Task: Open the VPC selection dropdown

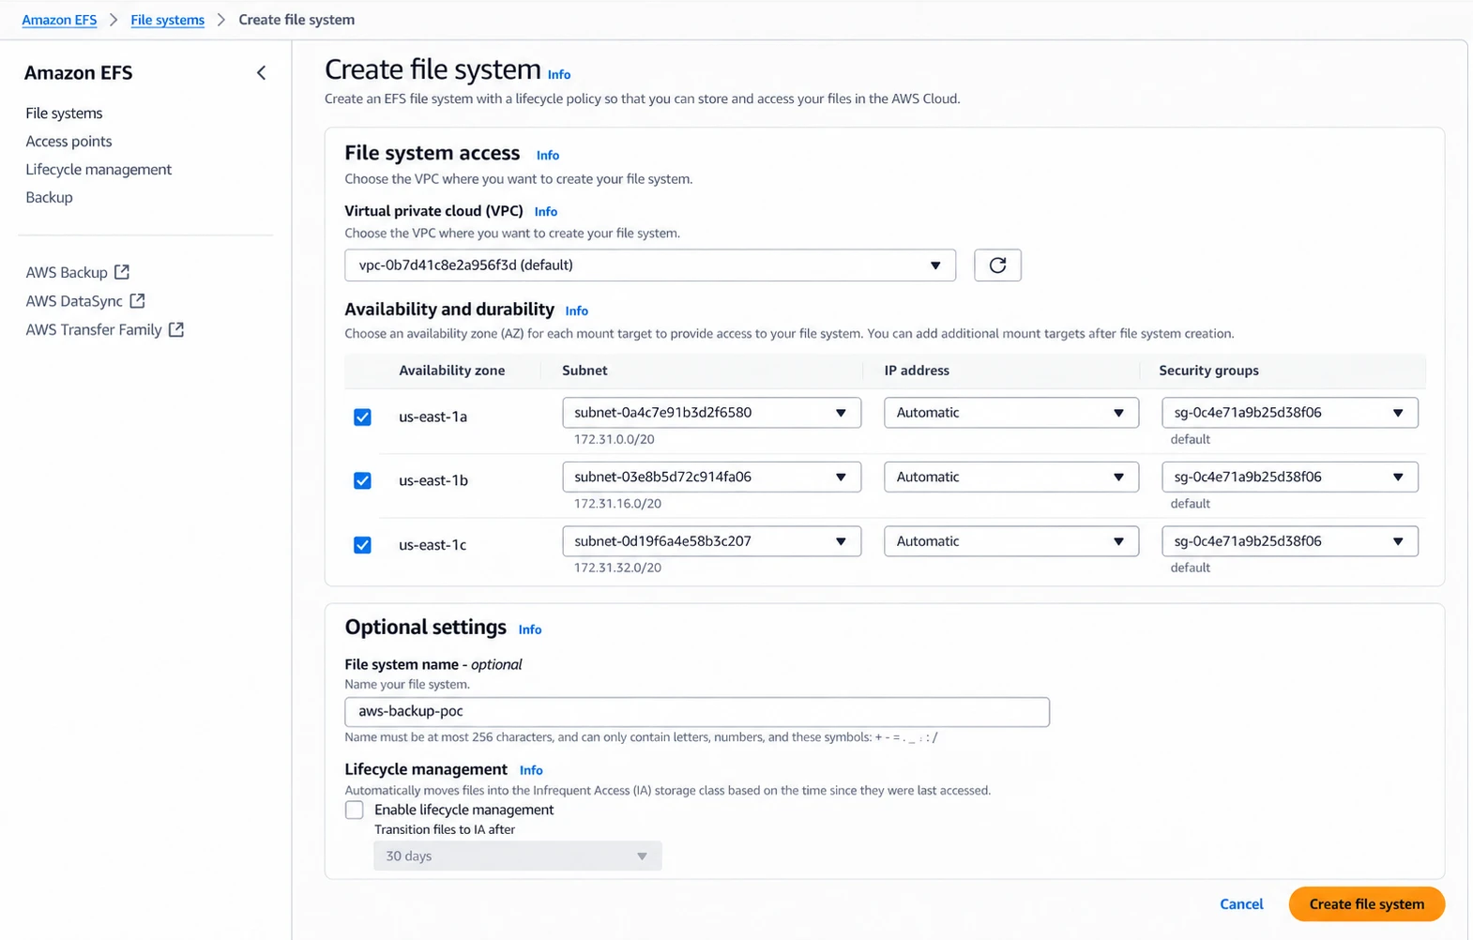Action: click(650, 265)
